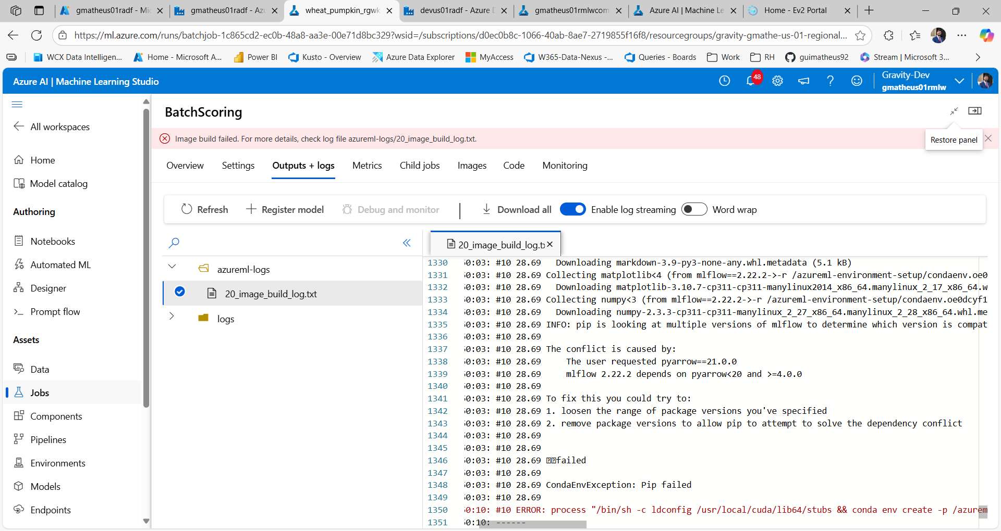Switch to the Home - Ev2 Portal browser tab
Image resolution: width=1001 pixels, height=531 pixels.
799,10
